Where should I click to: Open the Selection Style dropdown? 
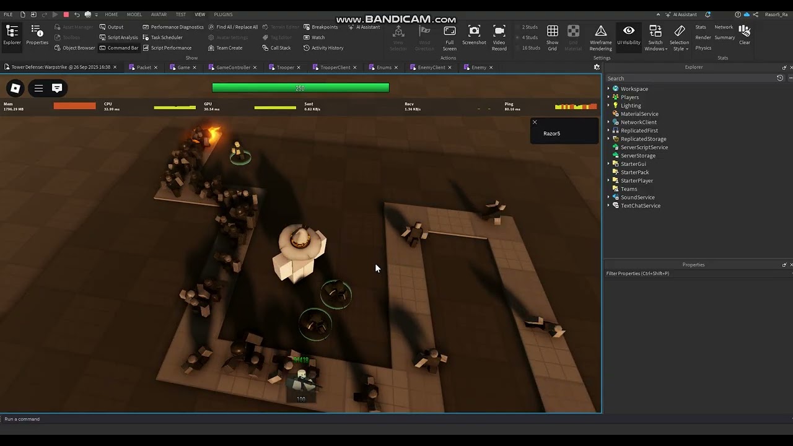(679, 37)
